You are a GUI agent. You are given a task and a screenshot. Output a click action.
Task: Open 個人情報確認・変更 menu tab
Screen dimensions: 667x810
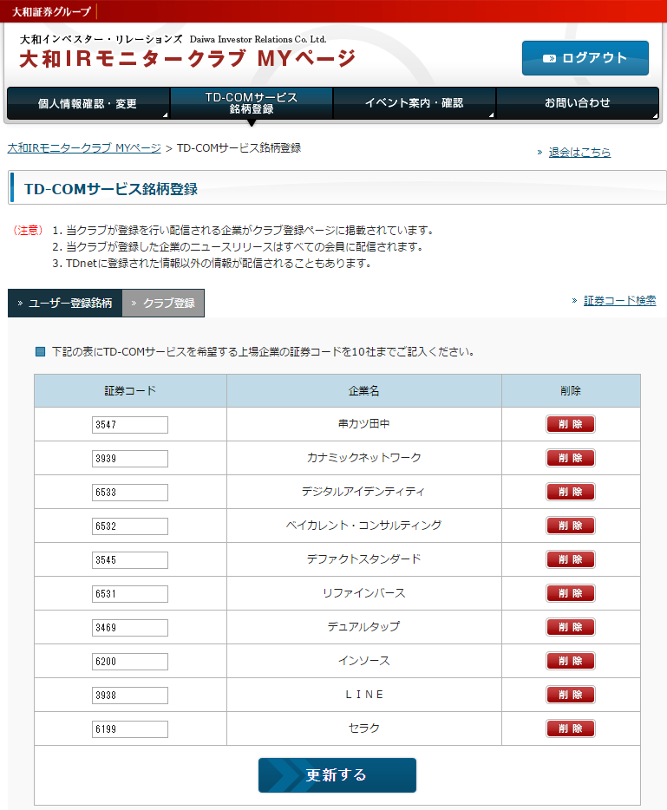click(88, 103)
